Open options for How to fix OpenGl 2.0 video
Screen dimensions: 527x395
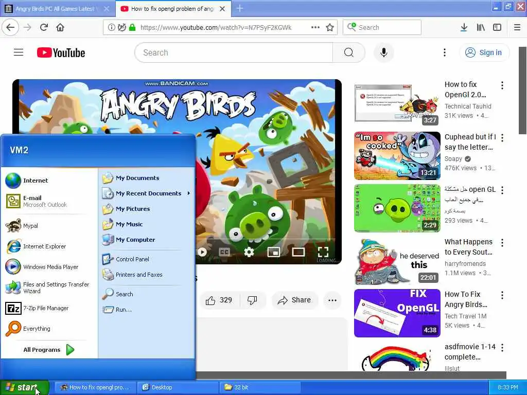502,85
